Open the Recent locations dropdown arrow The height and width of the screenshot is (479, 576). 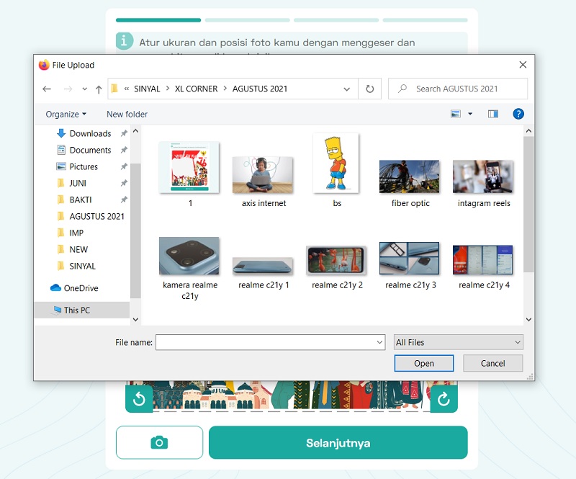point(84,89)
